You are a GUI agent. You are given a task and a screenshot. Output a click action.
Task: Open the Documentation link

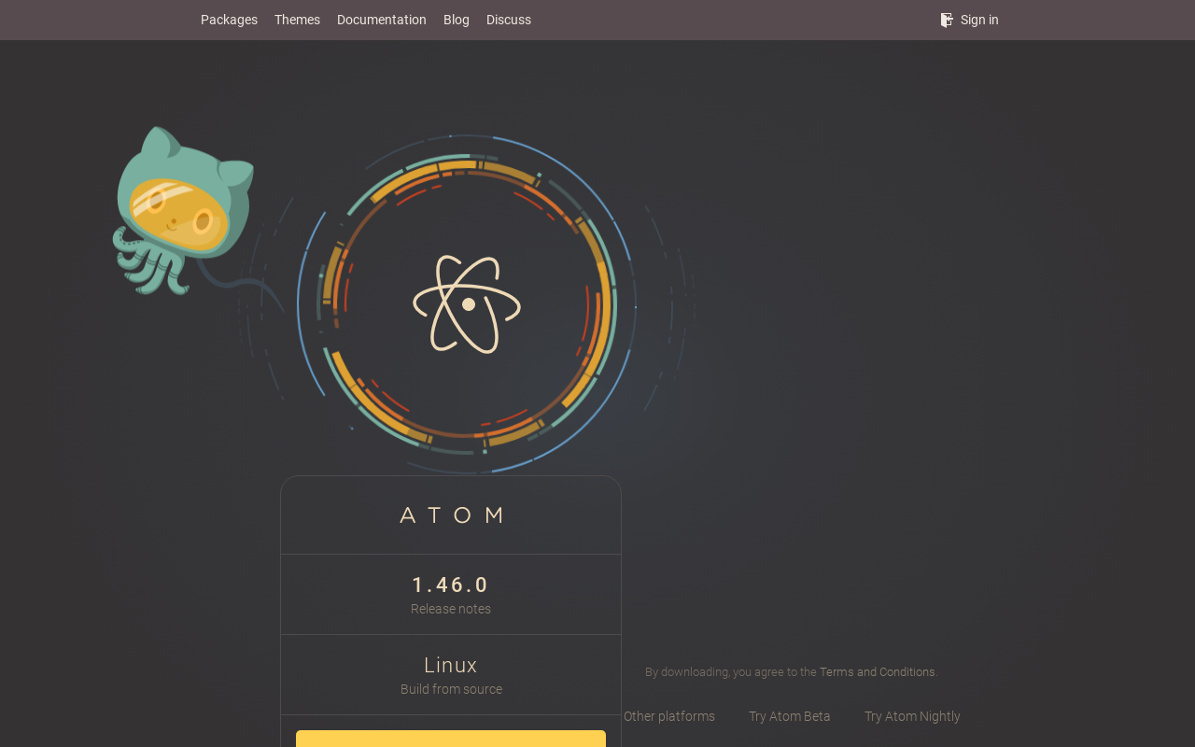pos(382,20)
